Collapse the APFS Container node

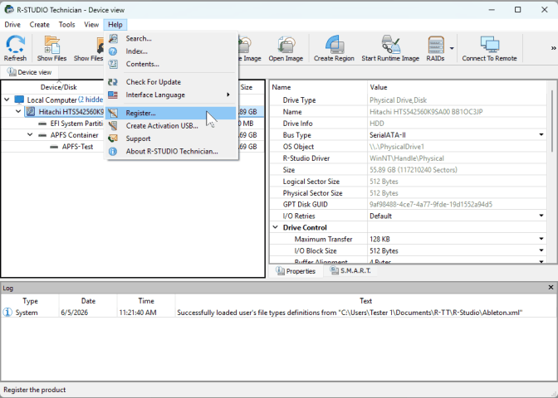pyautogui.click(x=30, y=135)
